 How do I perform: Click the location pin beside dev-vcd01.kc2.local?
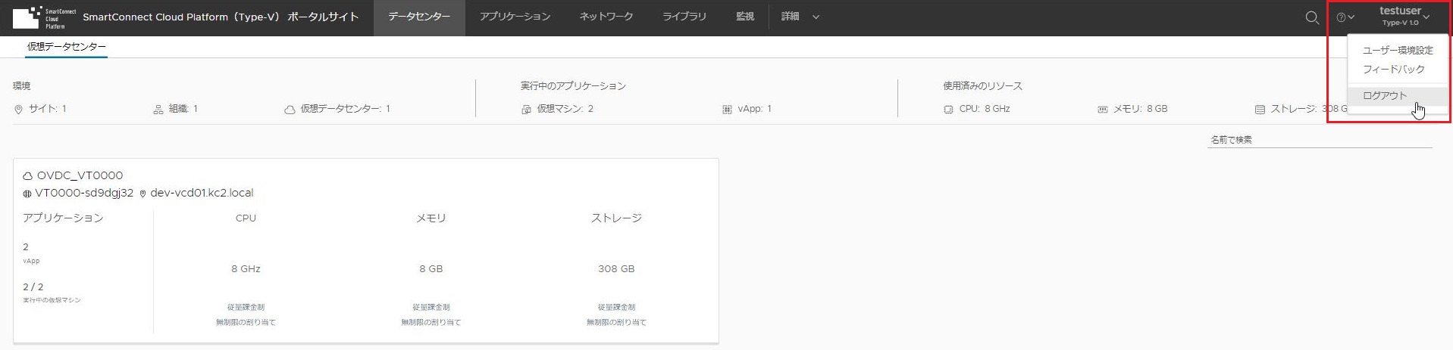point(142,194)
